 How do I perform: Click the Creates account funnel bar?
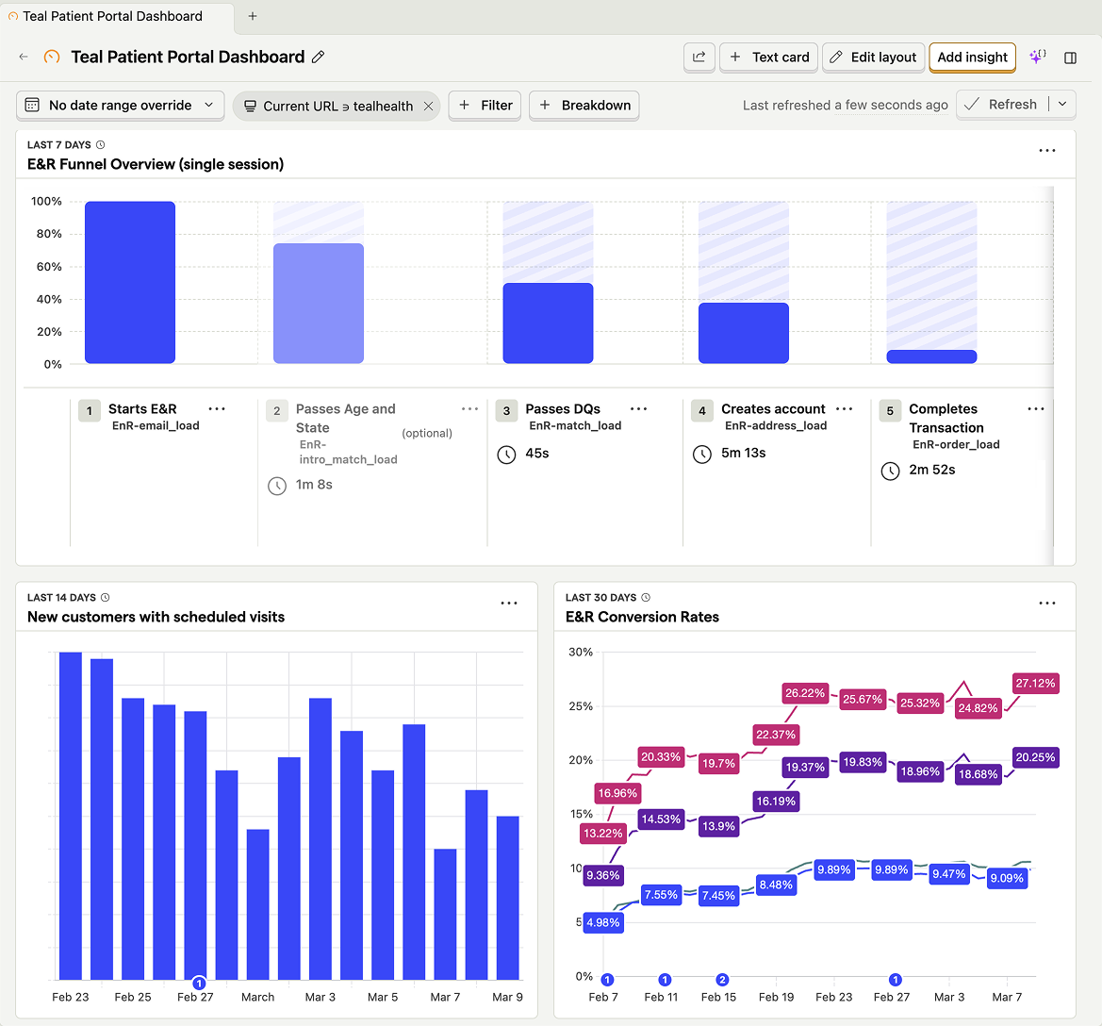click(x=744, y=333)
